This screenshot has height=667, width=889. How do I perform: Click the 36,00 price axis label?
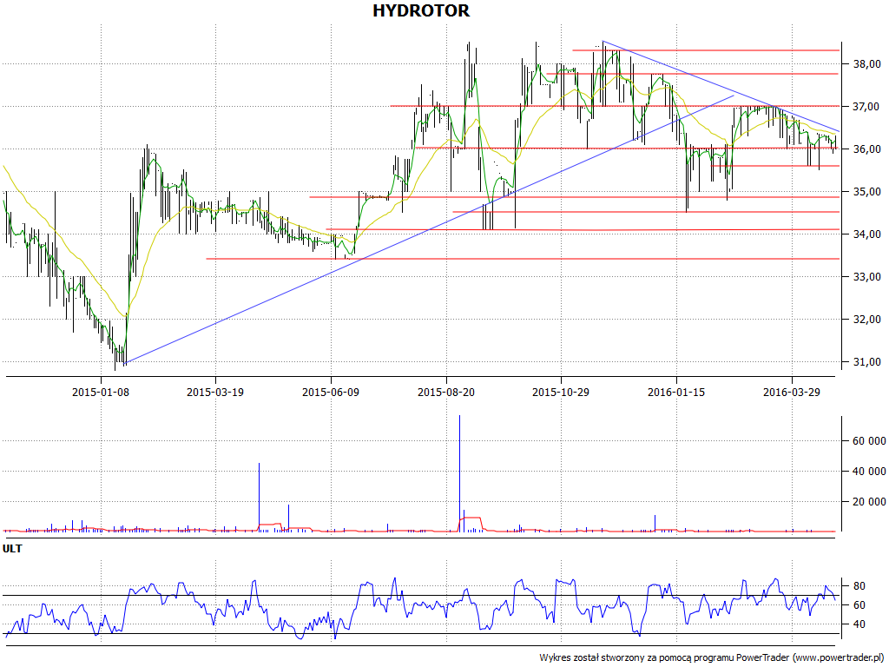pyautogui.click(x=866, y=149)
